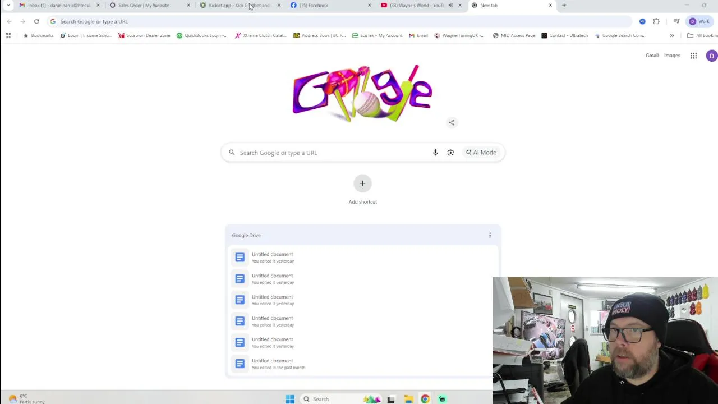
Task: Open the Gmail link
Action: coord(652,56)
